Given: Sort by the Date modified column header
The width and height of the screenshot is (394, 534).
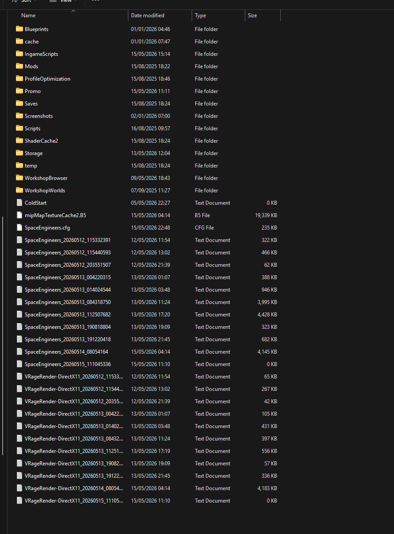Looking at the screenshot, I should pos(147,16).
